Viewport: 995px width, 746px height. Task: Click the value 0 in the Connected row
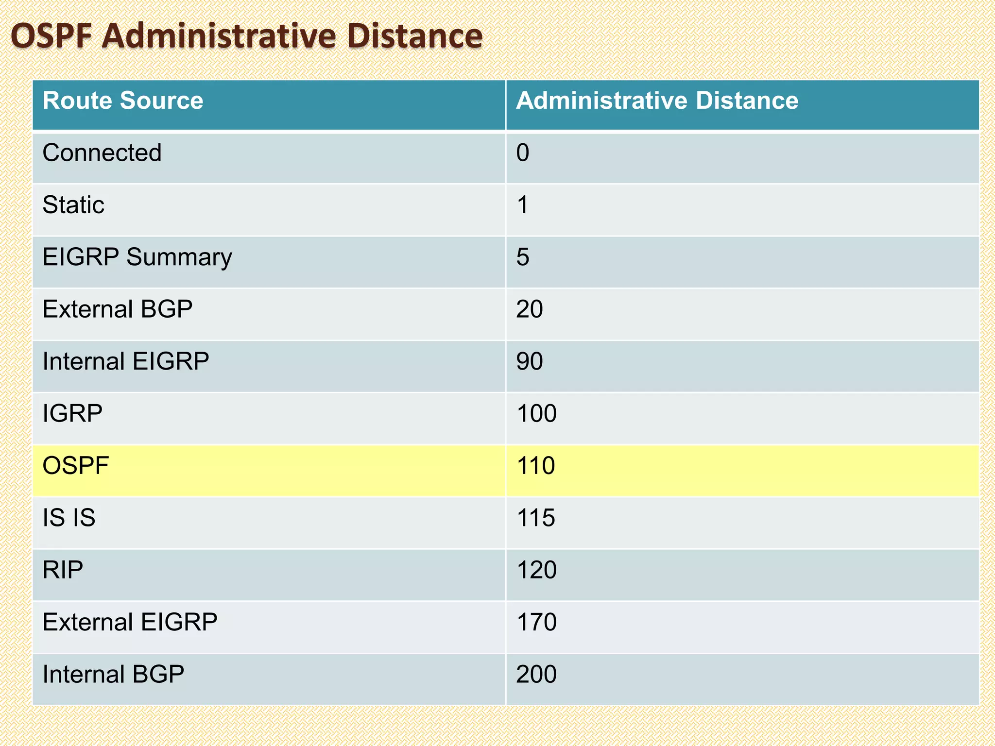click(523, 153)
